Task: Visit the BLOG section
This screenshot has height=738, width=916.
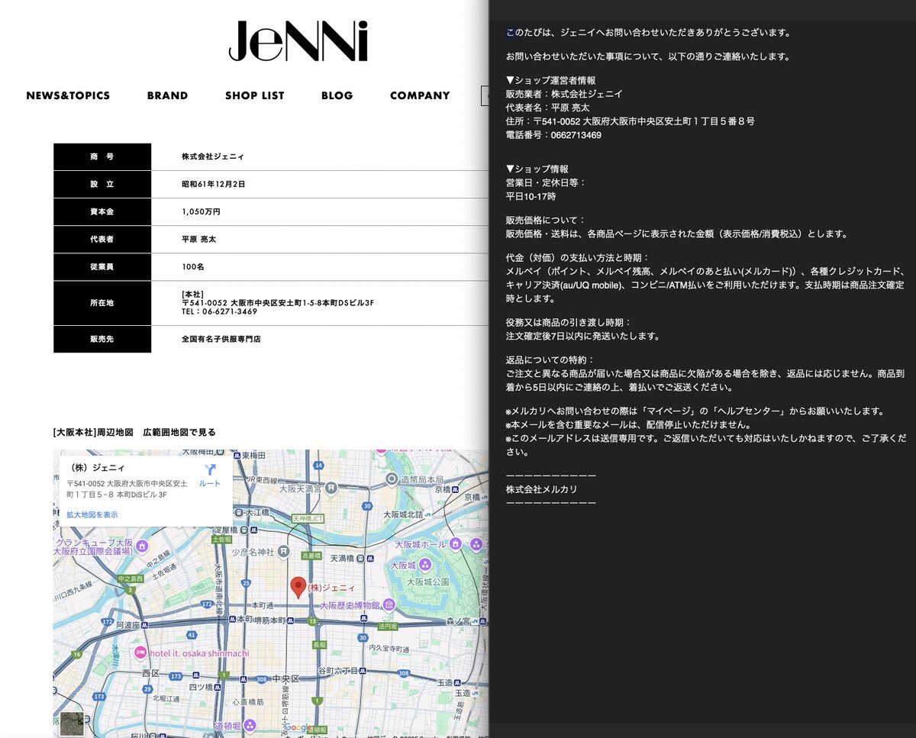Action: (337, 95)
